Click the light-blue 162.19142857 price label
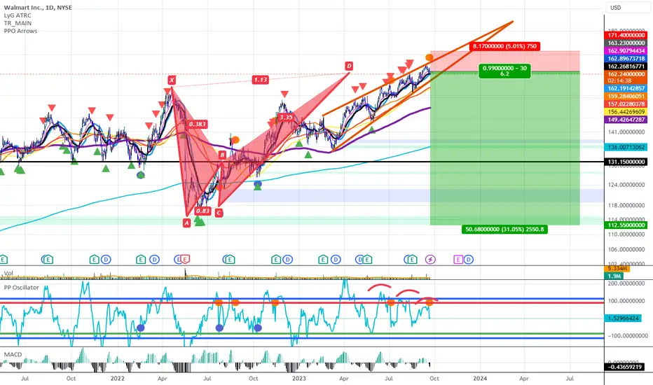This screenshot has width=653, height=385. click(x=626, y=89)
